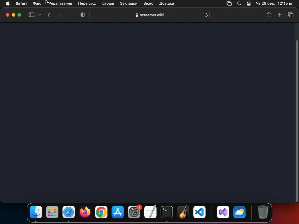
Task: Open Stage Manager icon in menu bar
Action: pyautogui.click(x=229, y=3)
